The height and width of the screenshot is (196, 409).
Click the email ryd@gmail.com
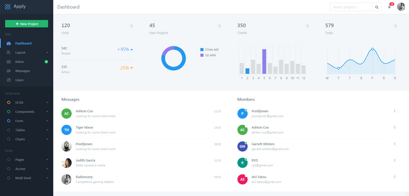(x=262, y=165)
